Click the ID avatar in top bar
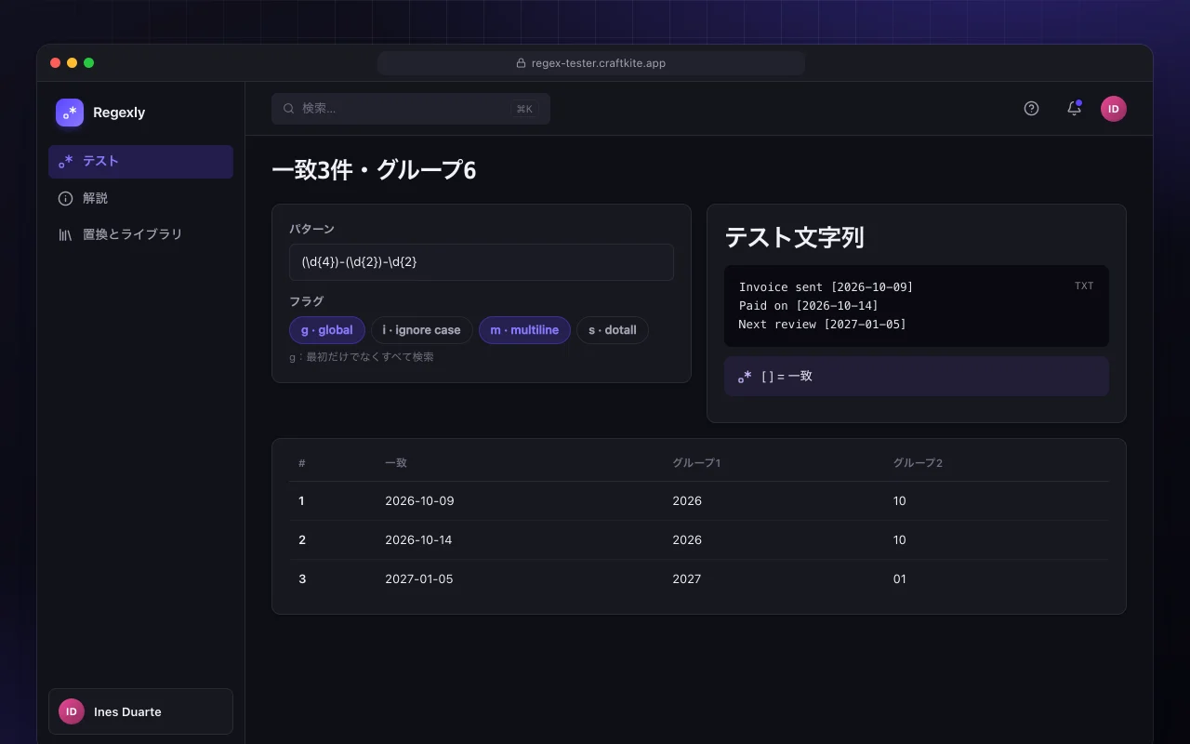Screen dimensions: 1190x744 [1114, 109]
